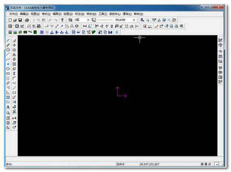Click the first green machining icon in third toolbar row
Screen dimensions: 231x172
(10, 32)
